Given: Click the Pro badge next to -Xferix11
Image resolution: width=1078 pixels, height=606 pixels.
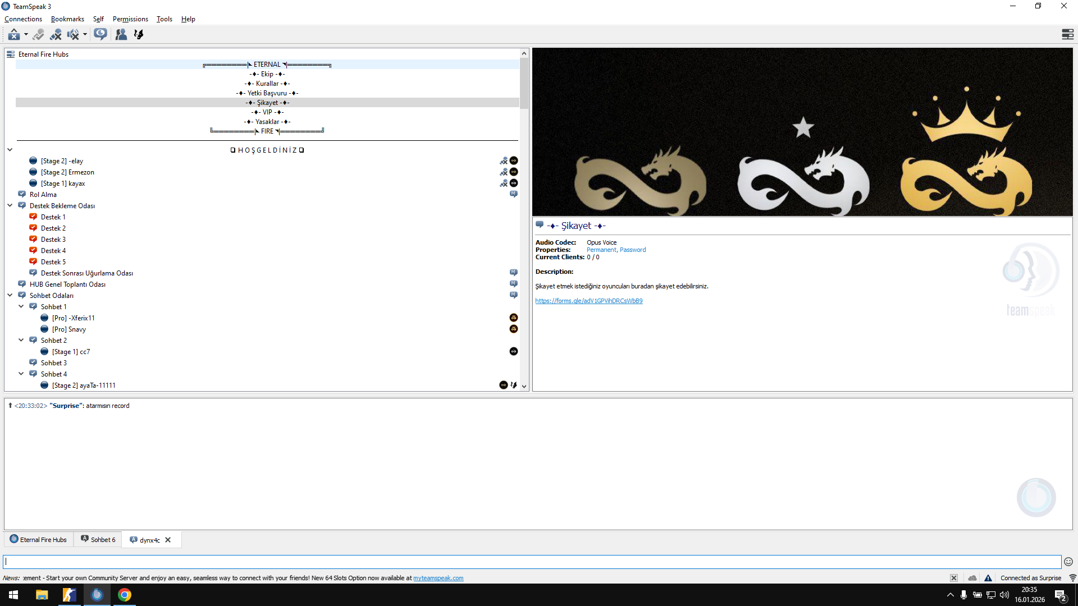Looking at the screenshot, I should tap(514, 318).
